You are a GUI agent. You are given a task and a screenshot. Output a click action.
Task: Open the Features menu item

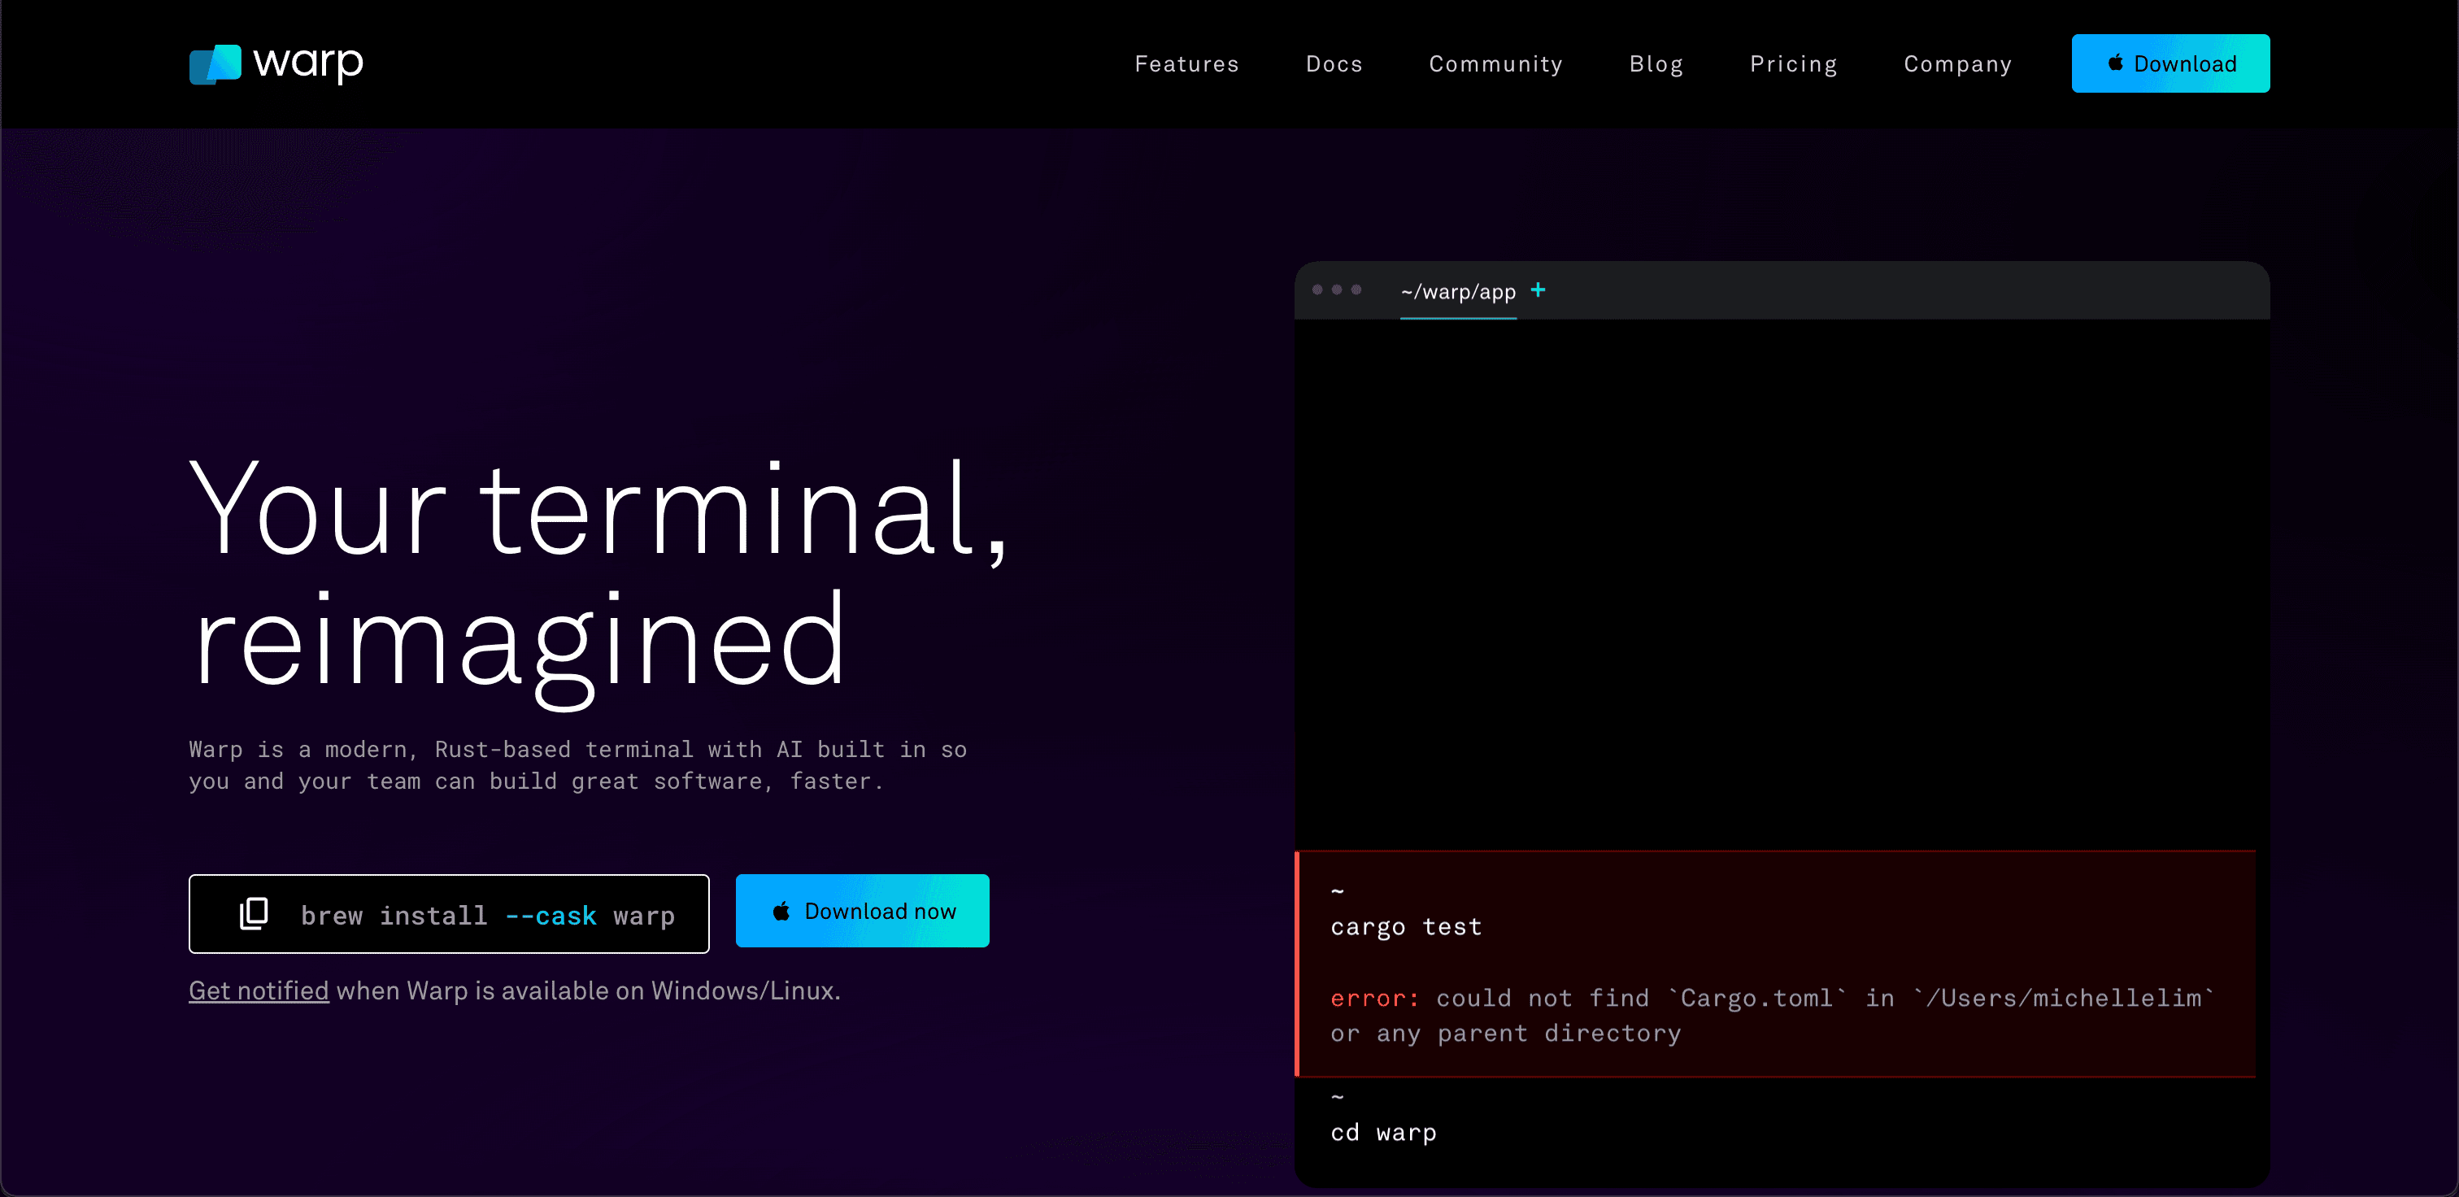(1186, 64)
